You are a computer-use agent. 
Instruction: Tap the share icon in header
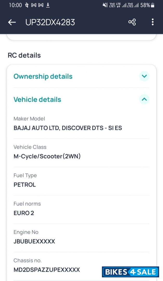(x=132, y=22)
